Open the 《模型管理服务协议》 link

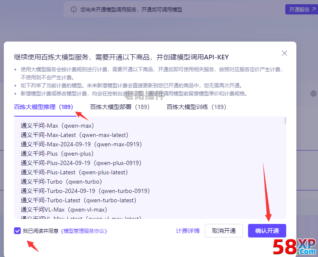tap(84, 231)
